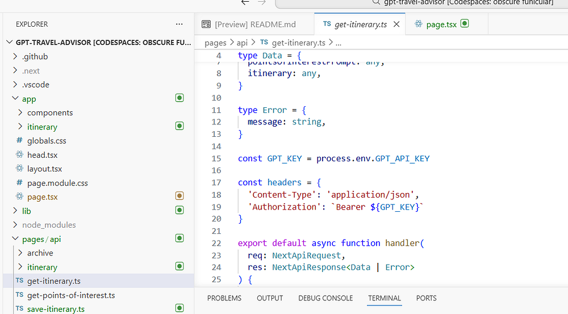The image size is (568, 314).
Task: Click the React icon on page.tsx tab
Action: [419, 24]
